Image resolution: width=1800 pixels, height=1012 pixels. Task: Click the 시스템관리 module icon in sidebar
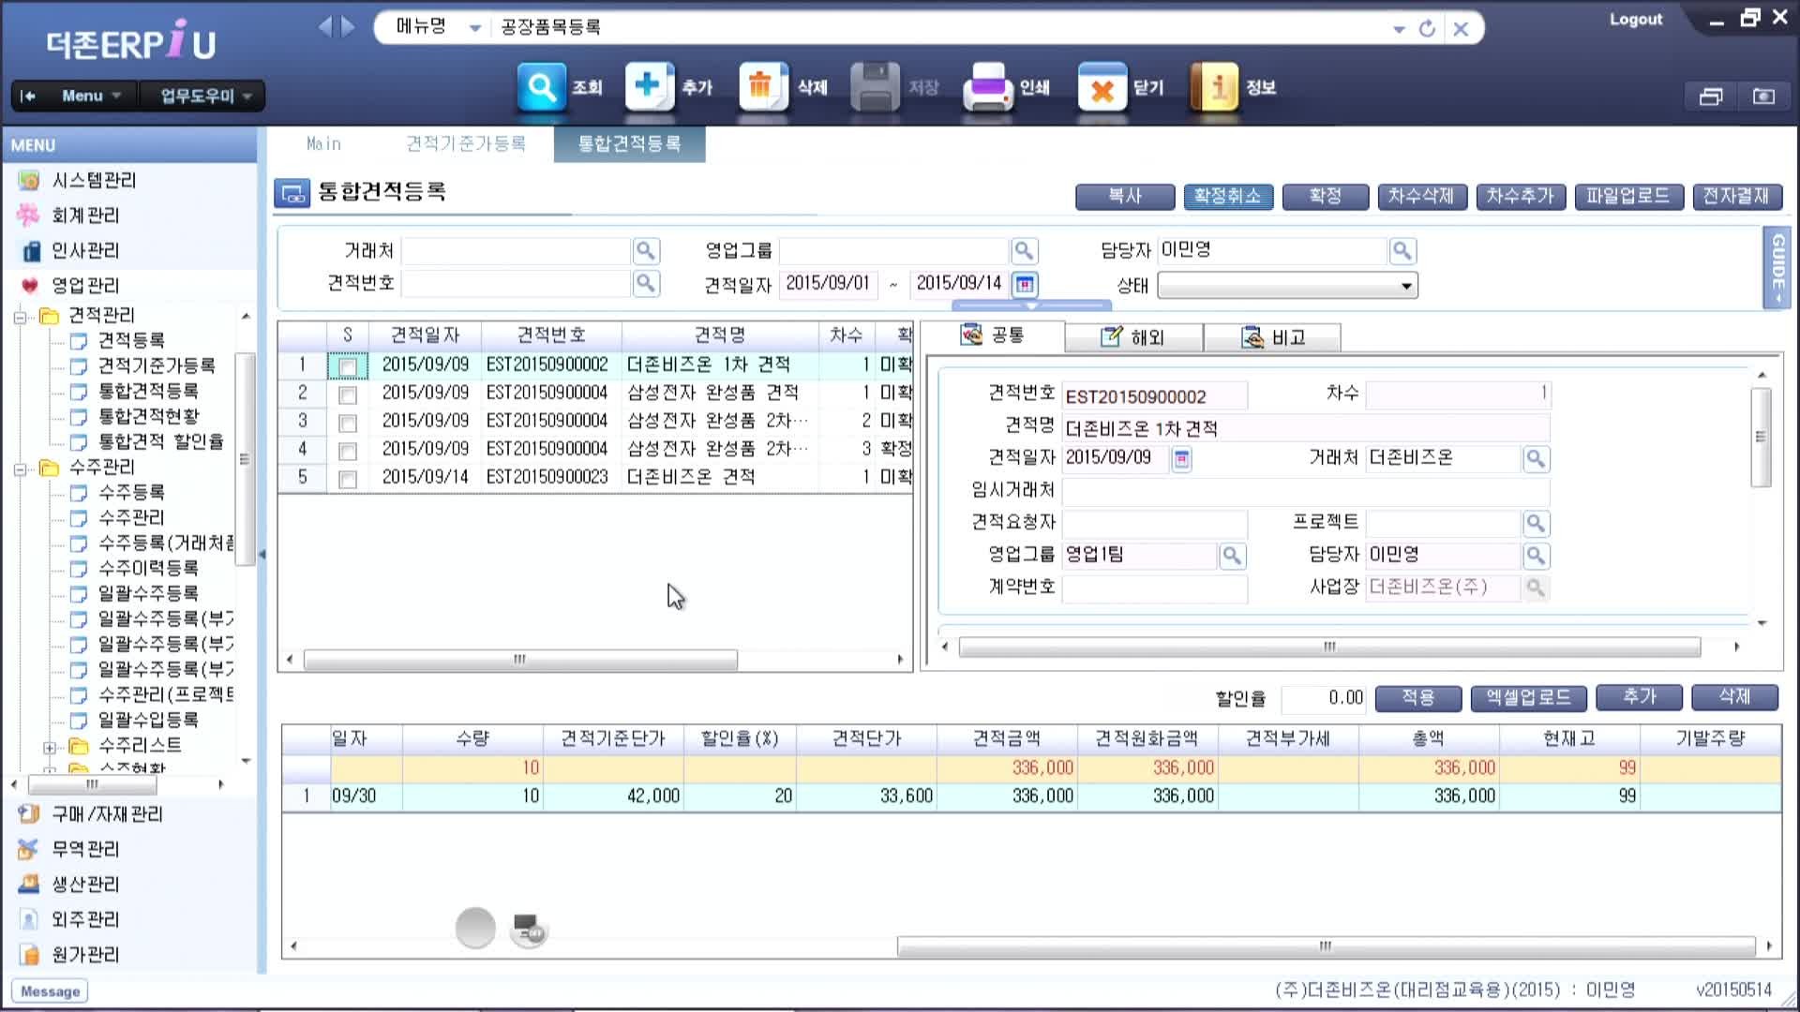pos(29,180)
